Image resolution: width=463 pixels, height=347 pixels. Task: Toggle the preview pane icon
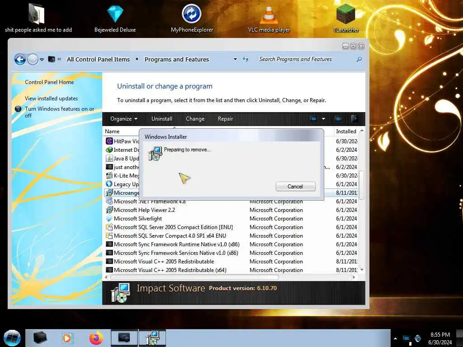(x=338, y=119)
